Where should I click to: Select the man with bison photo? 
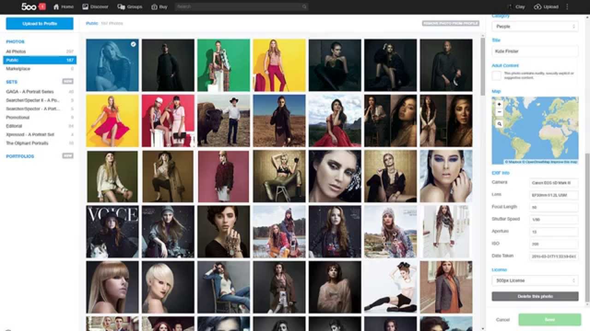pos(224,120)
